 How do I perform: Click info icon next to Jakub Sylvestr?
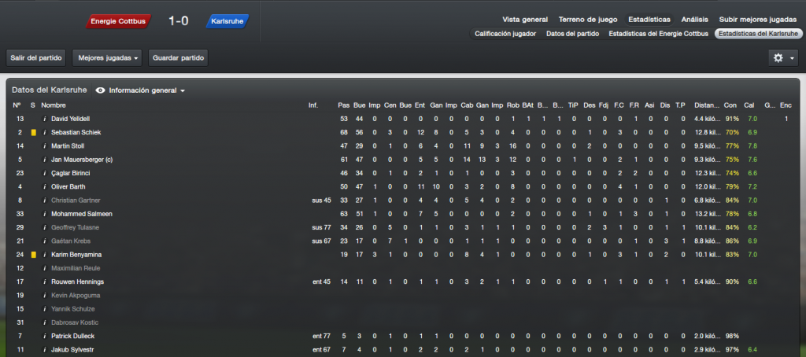[x=45, y=349]
